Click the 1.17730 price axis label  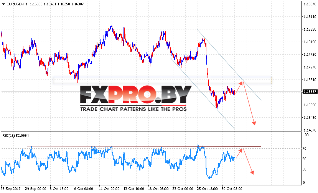coord(310,55)
